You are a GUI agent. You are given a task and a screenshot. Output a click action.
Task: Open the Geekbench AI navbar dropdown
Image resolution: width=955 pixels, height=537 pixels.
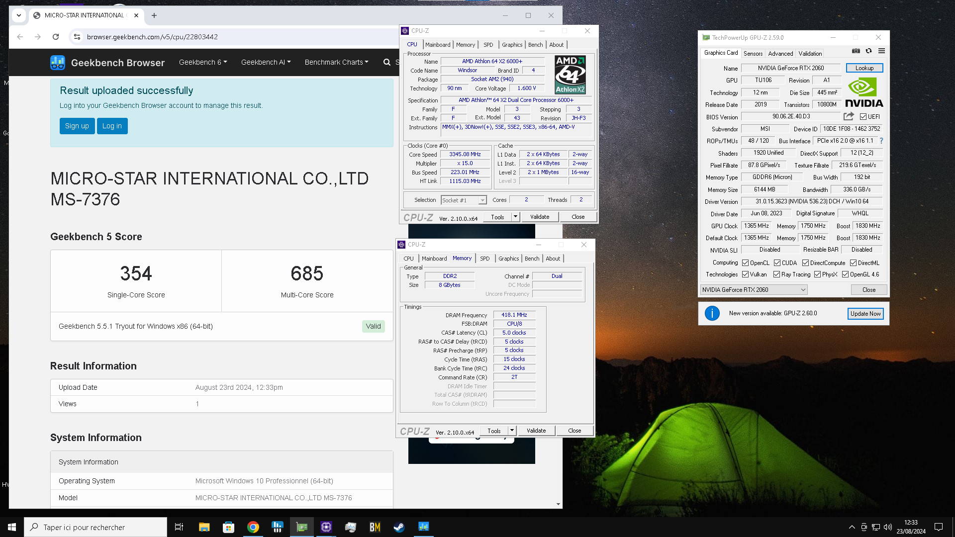click(x=266, y=62)
